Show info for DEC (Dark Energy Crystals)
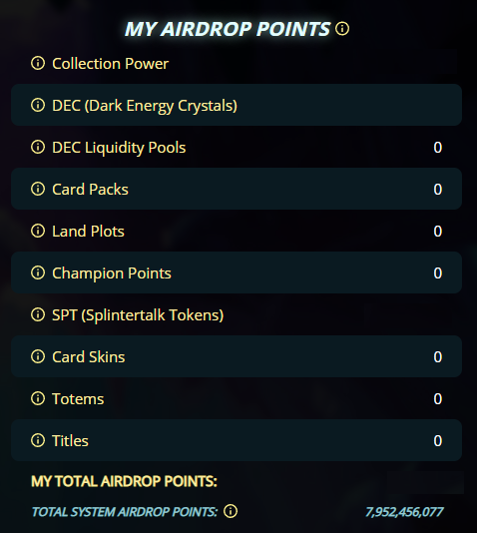Viewport: 478px width, 533px height. 38,105
